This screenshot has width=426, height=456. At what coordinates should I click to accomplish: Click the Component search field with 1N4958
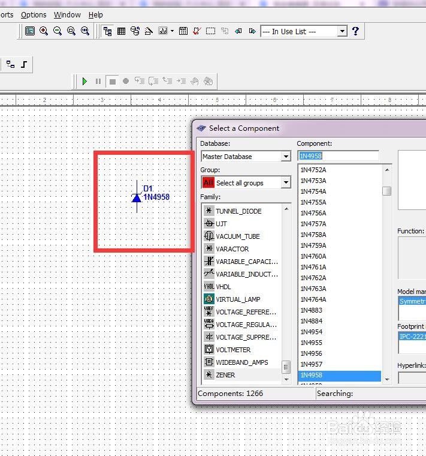(x=339, y=156)
